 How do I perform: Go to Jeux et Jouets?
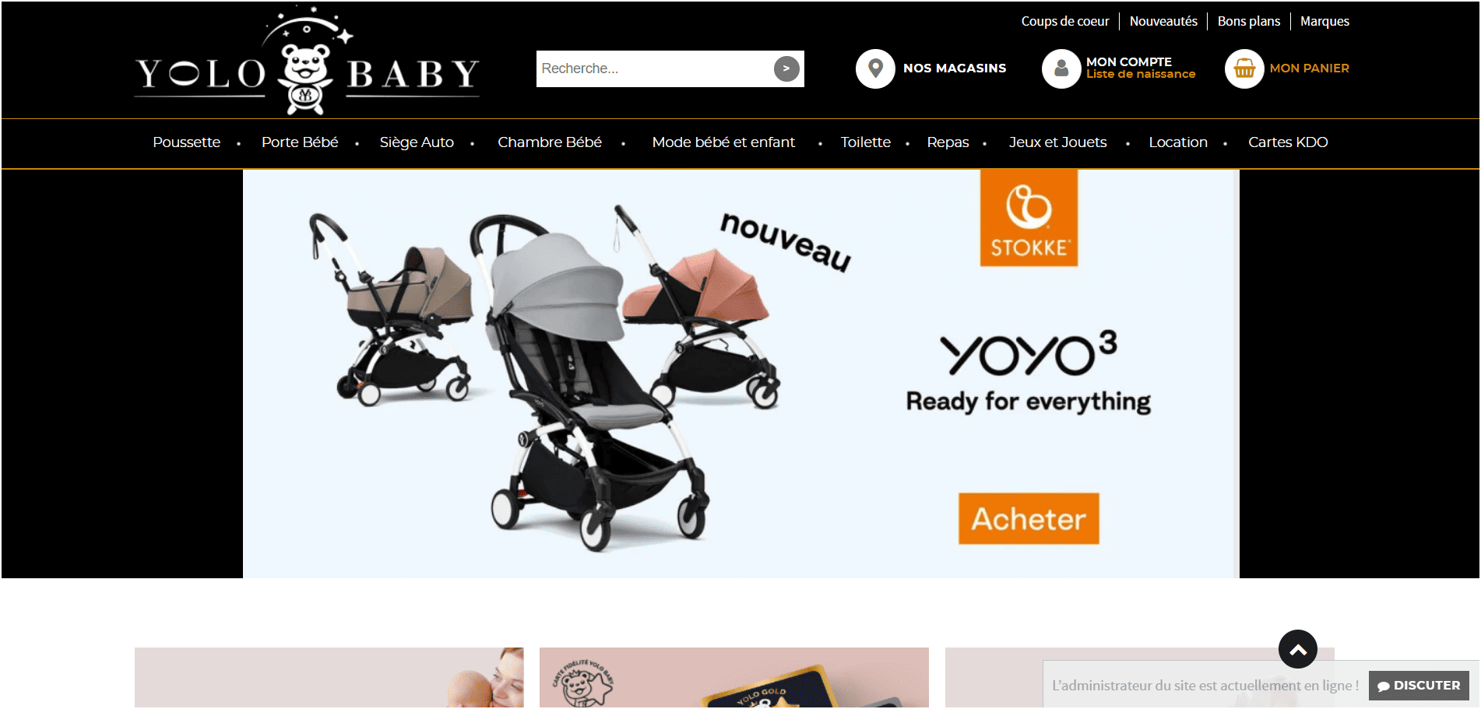1057,142
